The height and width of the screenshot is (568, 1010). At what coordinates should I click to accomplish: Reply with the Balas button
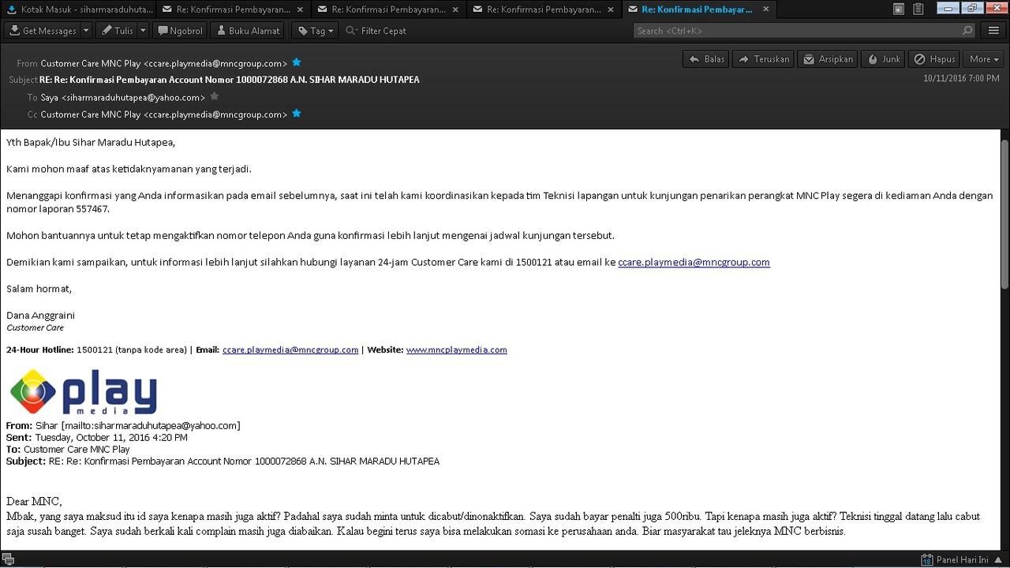[x=706, y=59]
